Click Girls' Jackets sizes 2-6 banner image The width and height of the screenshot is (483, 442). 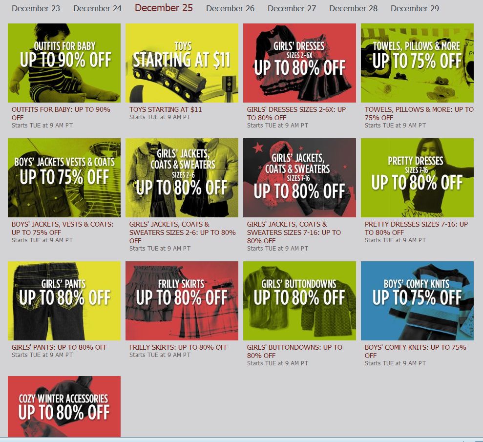click(182, 178)
